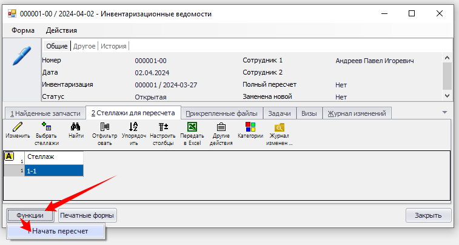Click the Категории colored squares icon
Viewport: 459px width, 245px height.
click(250, 127)
